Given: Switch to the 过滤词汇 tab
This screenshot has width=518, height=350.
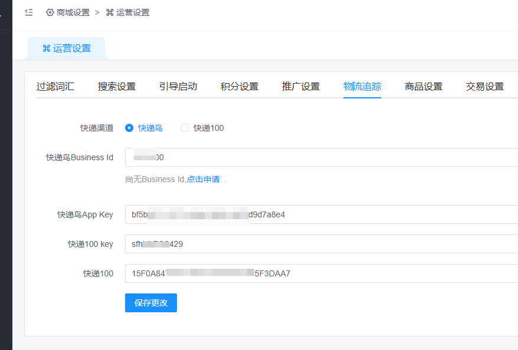Looking at the screenshot, I should click(55, 87).
